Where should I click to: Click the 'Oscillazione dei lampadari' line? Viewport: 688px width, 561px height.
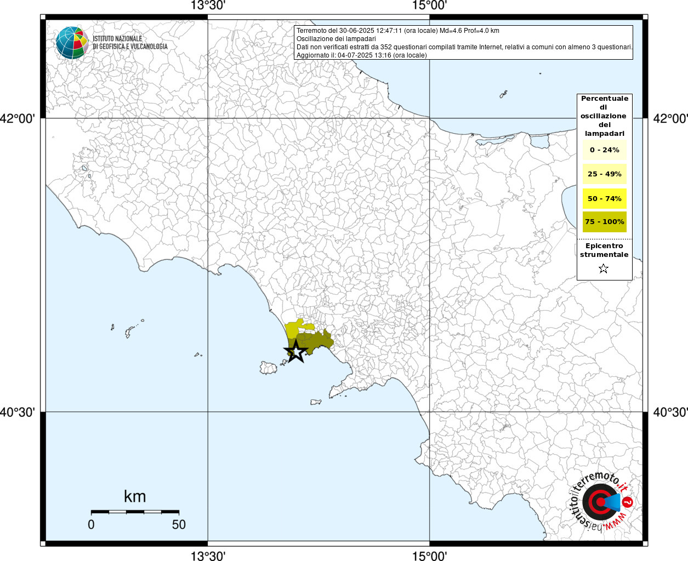pos(336,39)
